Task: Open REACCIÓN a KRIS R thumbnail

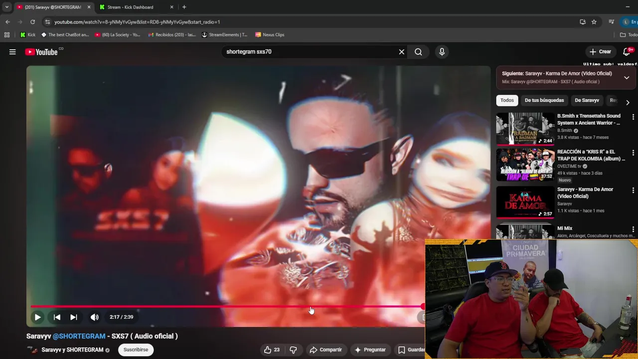Action: pyautogui.click(x=525, y=165)
